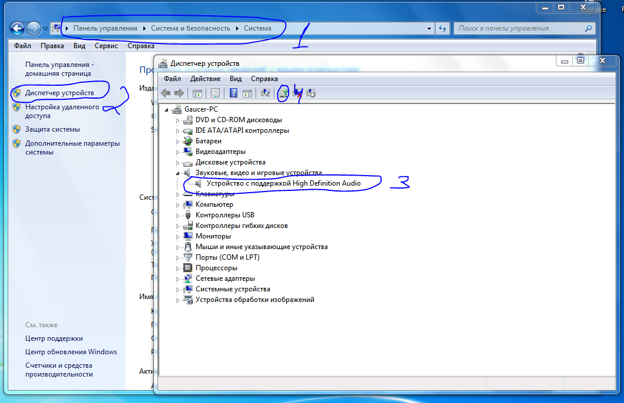Viewport: 624px width, 403px height.
Task: Click the refresh button beside the address bar
Action: [443, 28]
